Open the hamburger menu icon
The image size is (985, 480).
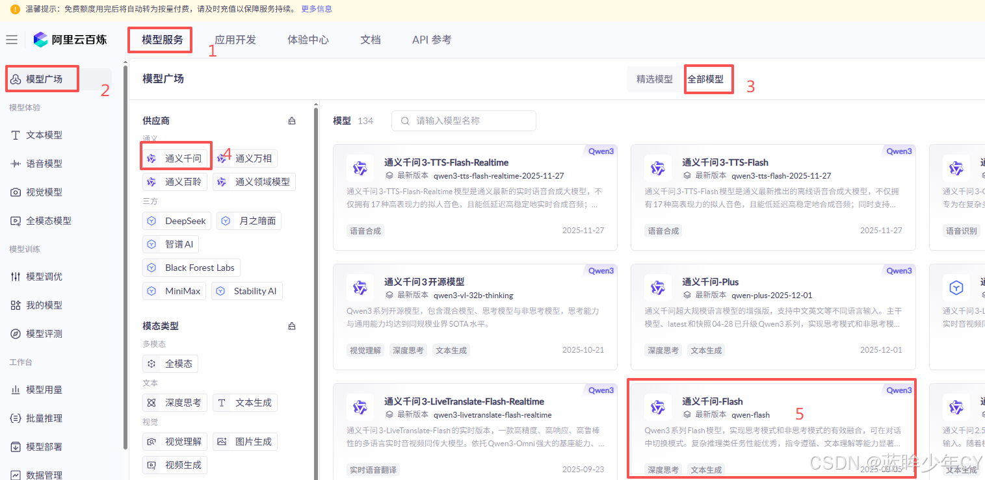coord(12,40)
